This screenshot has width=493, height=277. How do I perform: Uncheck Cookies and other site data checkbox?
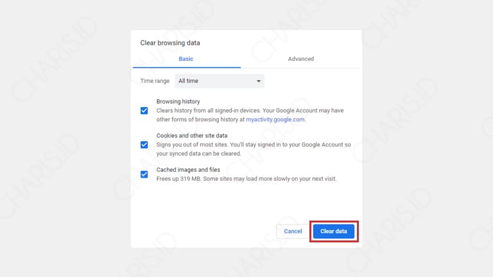tap(144, 144)
